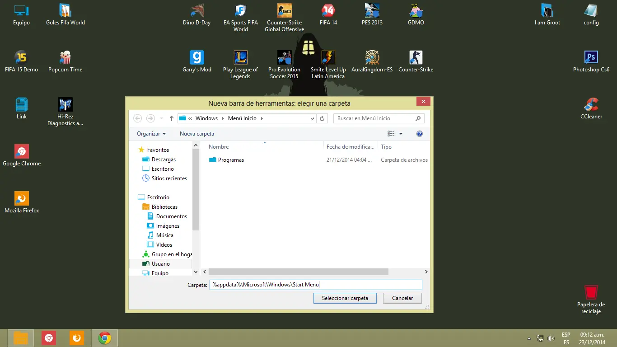The image size is (617, 347).
Task: Open Imágenes library
Action: (163, 226)
